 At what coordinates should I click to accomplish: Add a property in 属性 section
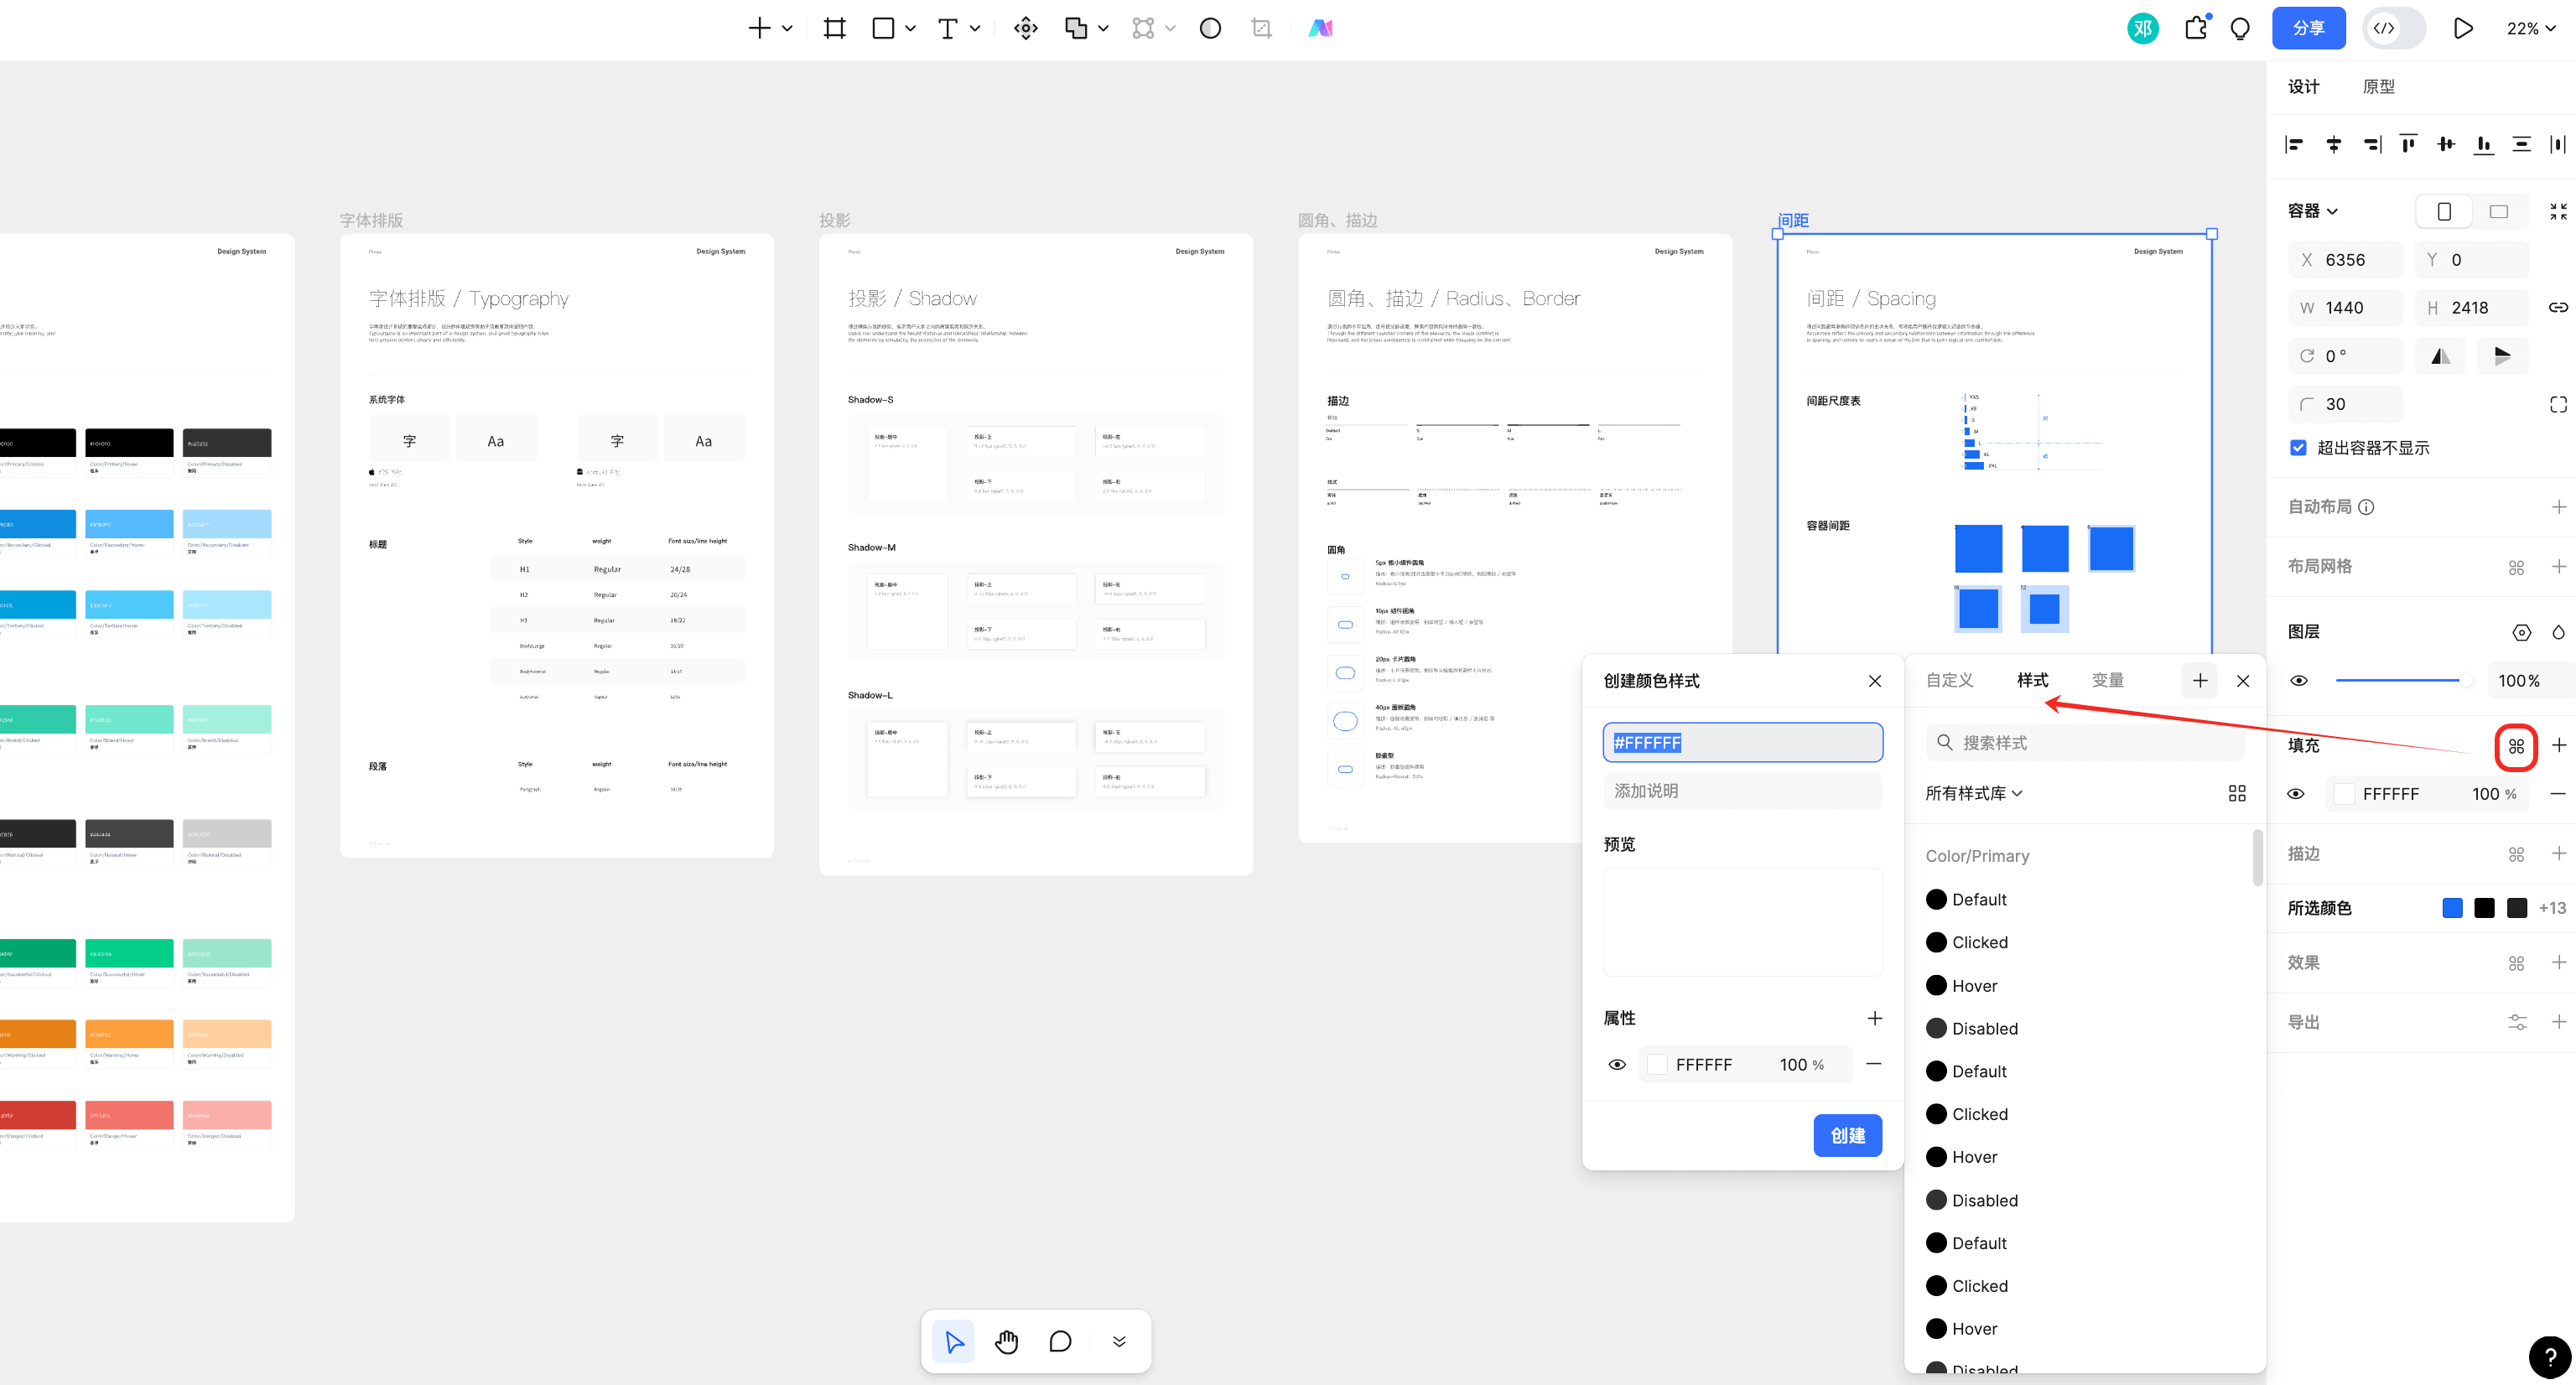1874,1018
